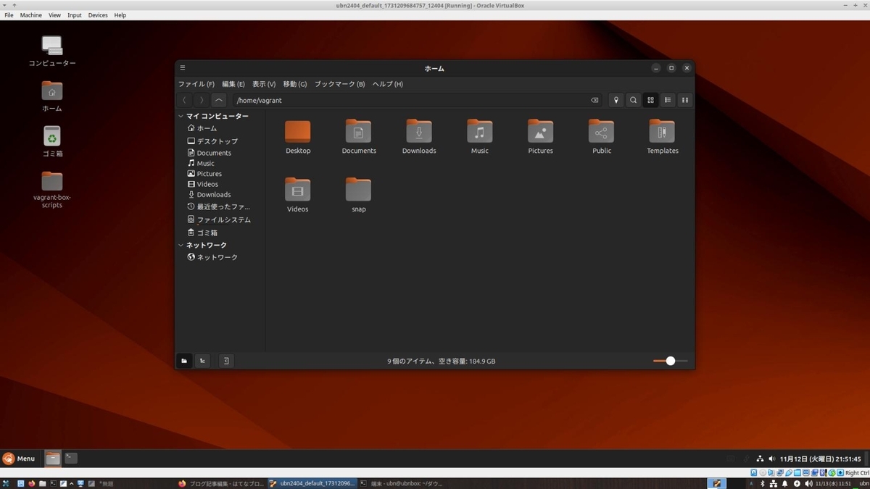Click the ホーム desktop icon
This screenshot has height=489, width=870.
(52, 91)
